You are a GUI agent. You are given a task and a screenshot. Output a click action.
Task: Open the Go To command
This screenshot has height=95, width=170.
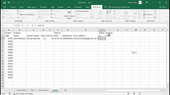click(x=79, y=15)
